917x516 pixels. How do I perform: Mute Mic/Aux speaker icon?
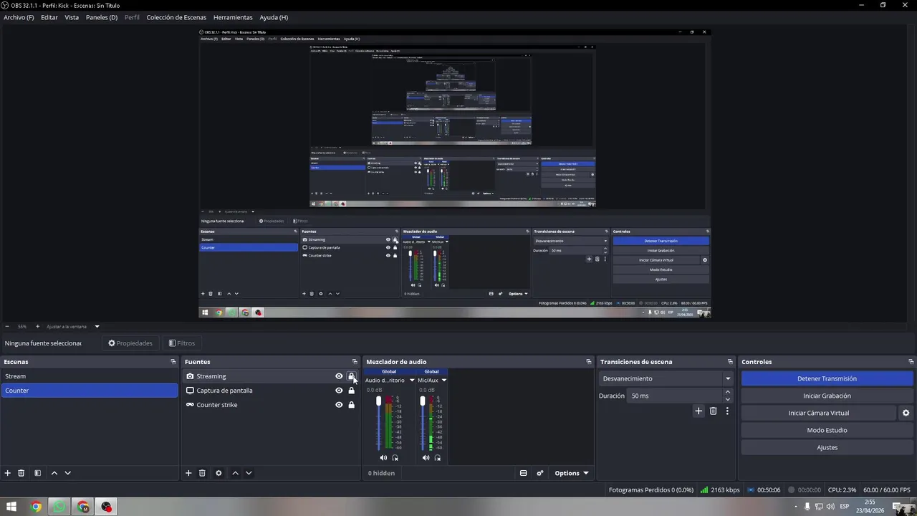(426, 458)
